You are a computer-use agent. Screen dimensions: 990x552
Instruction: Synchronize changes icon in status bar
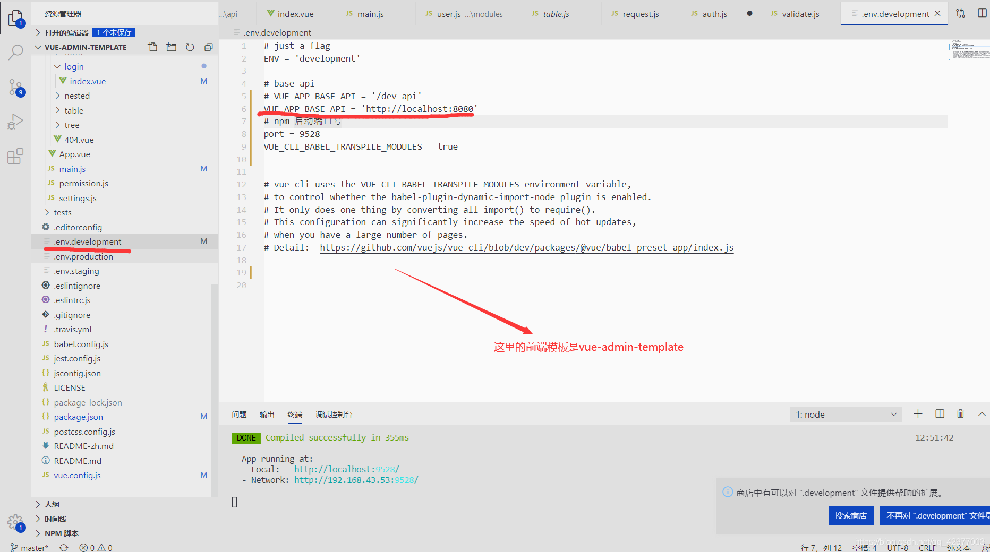(64, 547)
